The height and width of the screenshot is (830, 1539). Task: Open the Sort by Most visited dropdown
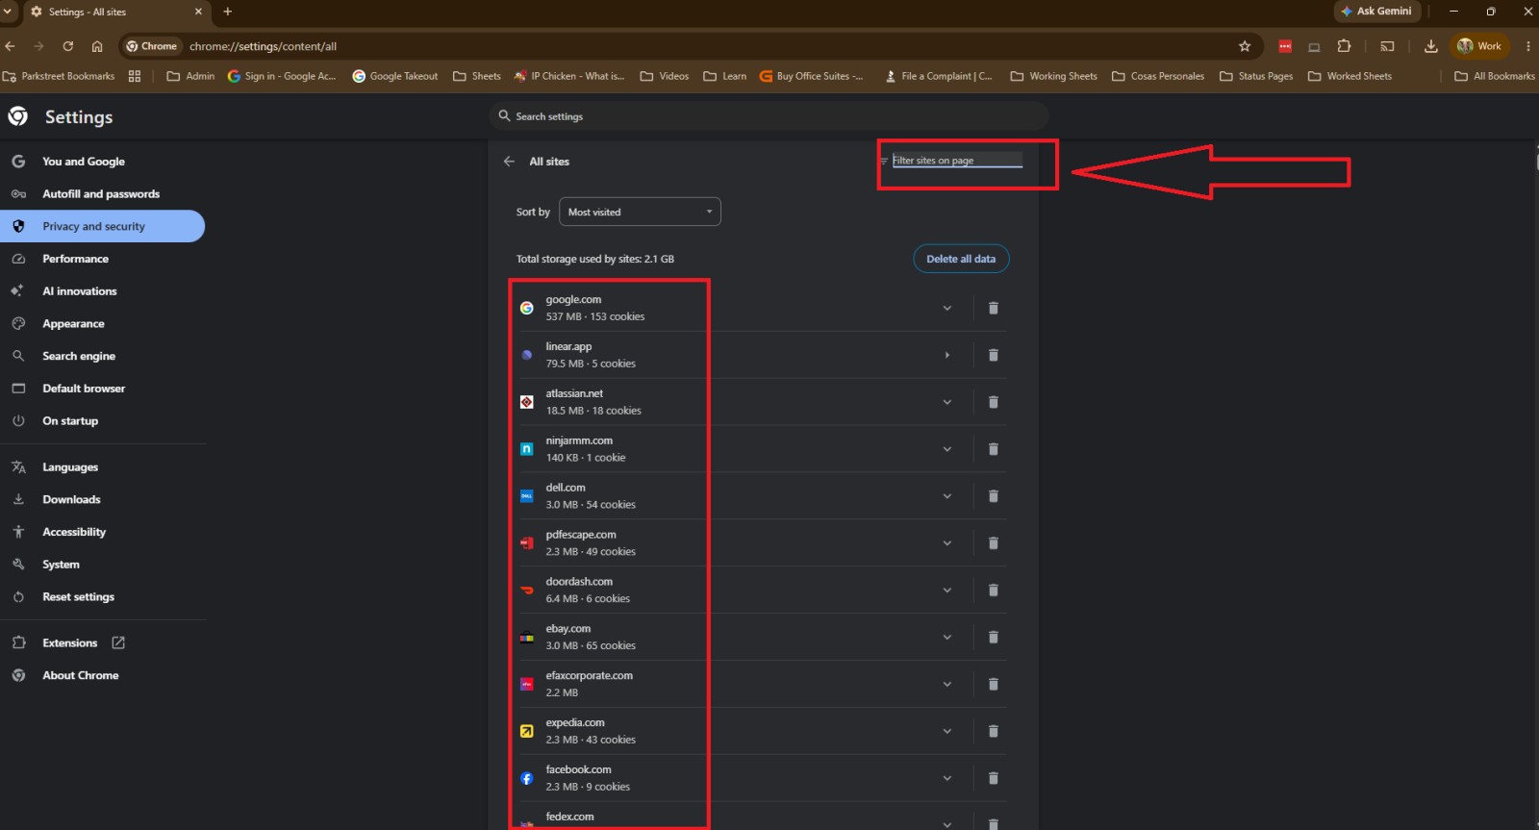[640, 212]
